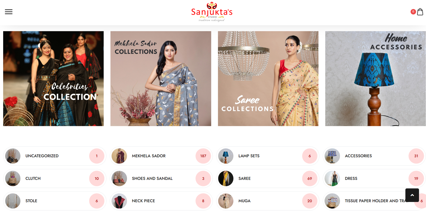Image resolution: width=426 pixels, height=211 pixels.
Task: Open the shopping bag cart
Action: tap(420, 12)
